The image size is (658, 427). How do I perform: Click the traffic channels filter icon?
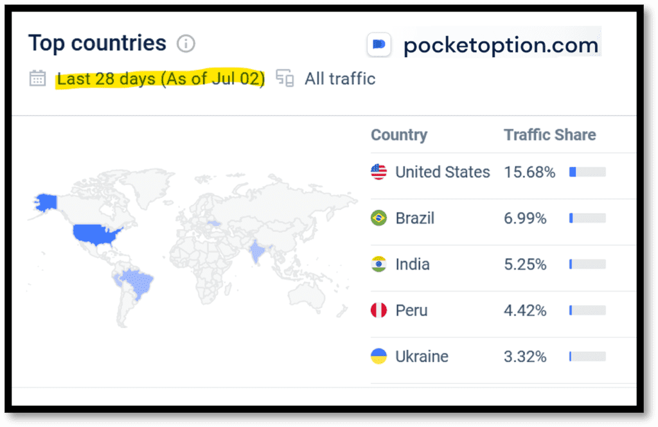285,78
